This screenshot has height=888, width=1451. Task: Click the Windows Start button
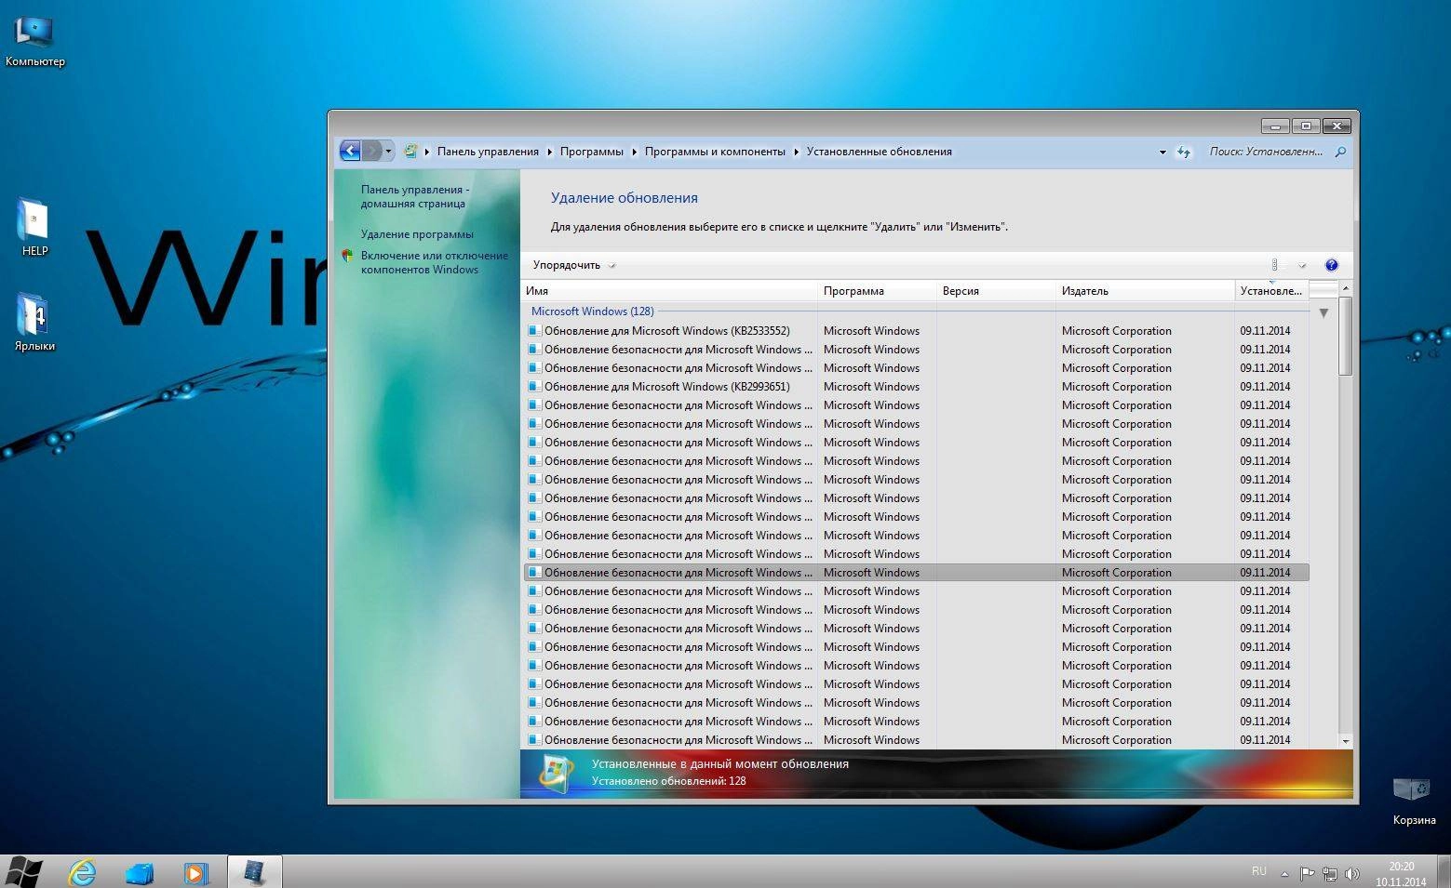23,872
